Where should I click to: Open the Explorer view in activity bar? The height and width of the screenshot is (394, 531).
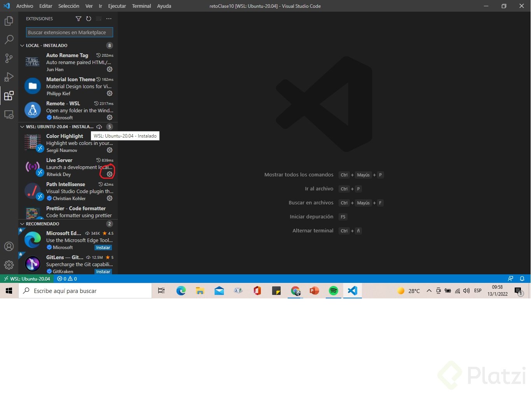9,21
